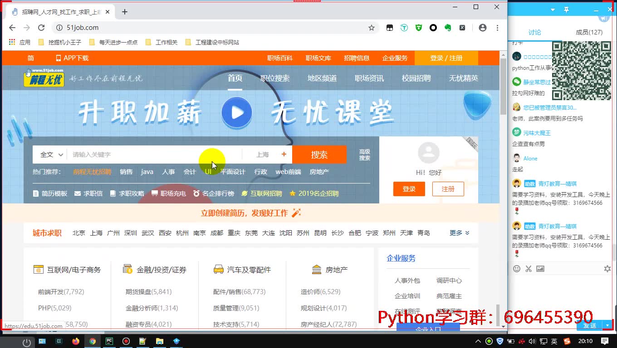Open Chrome three-dot menu
The width and height of the screenshot is (617, 348).
tap(497, 28)
